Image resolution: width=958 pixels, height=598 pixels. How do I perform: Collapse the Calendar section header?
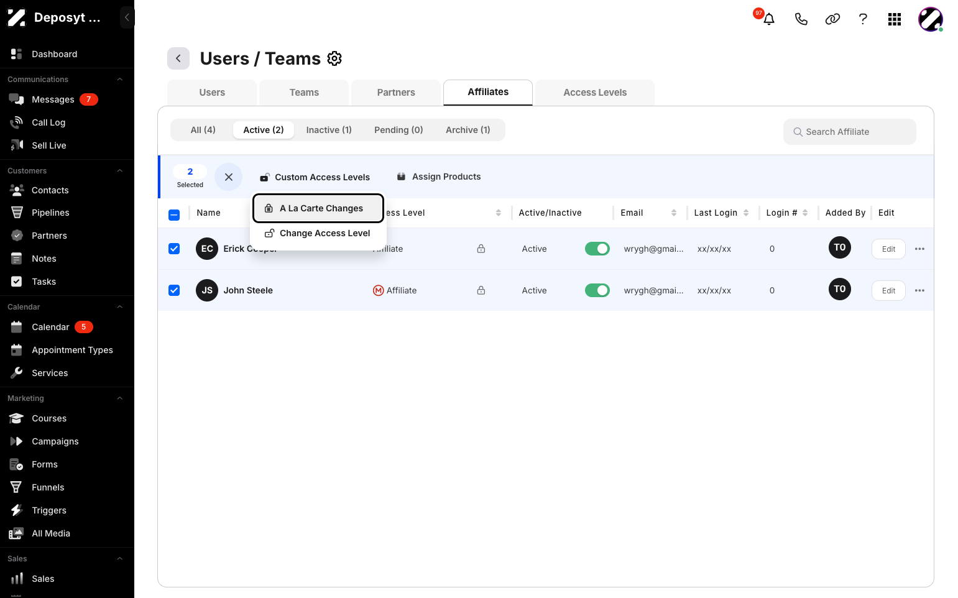point(120,307)
